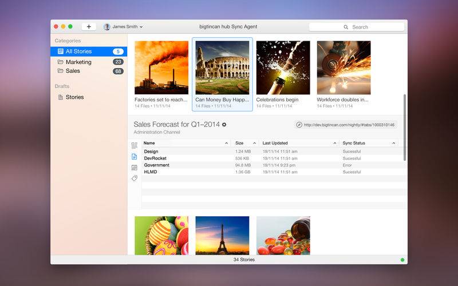Select the Colosseum story thumbnail
Screen dimensions: 458x286
point(222,67)
